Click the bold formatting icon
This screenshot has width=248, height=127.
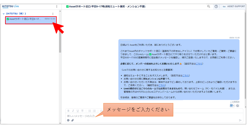68,111
